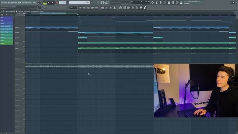
Task: Select the 808 pattern in picker
Action: [x=6, y=17]
